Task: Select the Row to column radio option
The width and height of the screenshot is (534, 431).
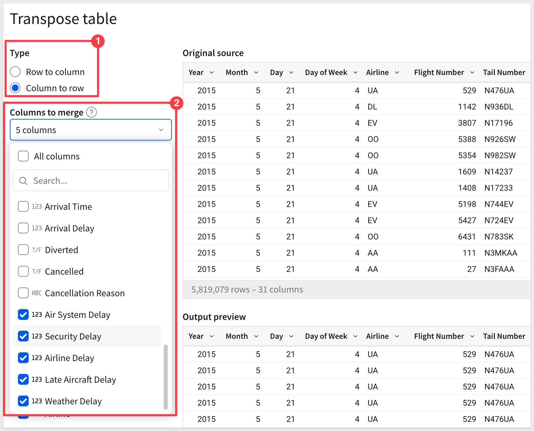Action: [x=16, y=72]
